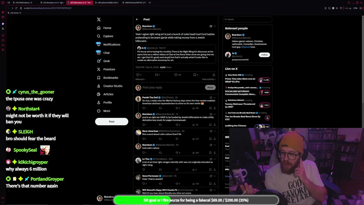Image resolution: width=364 pixels, height=205 pixels.
Task: Repost Pariah The Doll's reply
Action: click(x=160, y=108)
